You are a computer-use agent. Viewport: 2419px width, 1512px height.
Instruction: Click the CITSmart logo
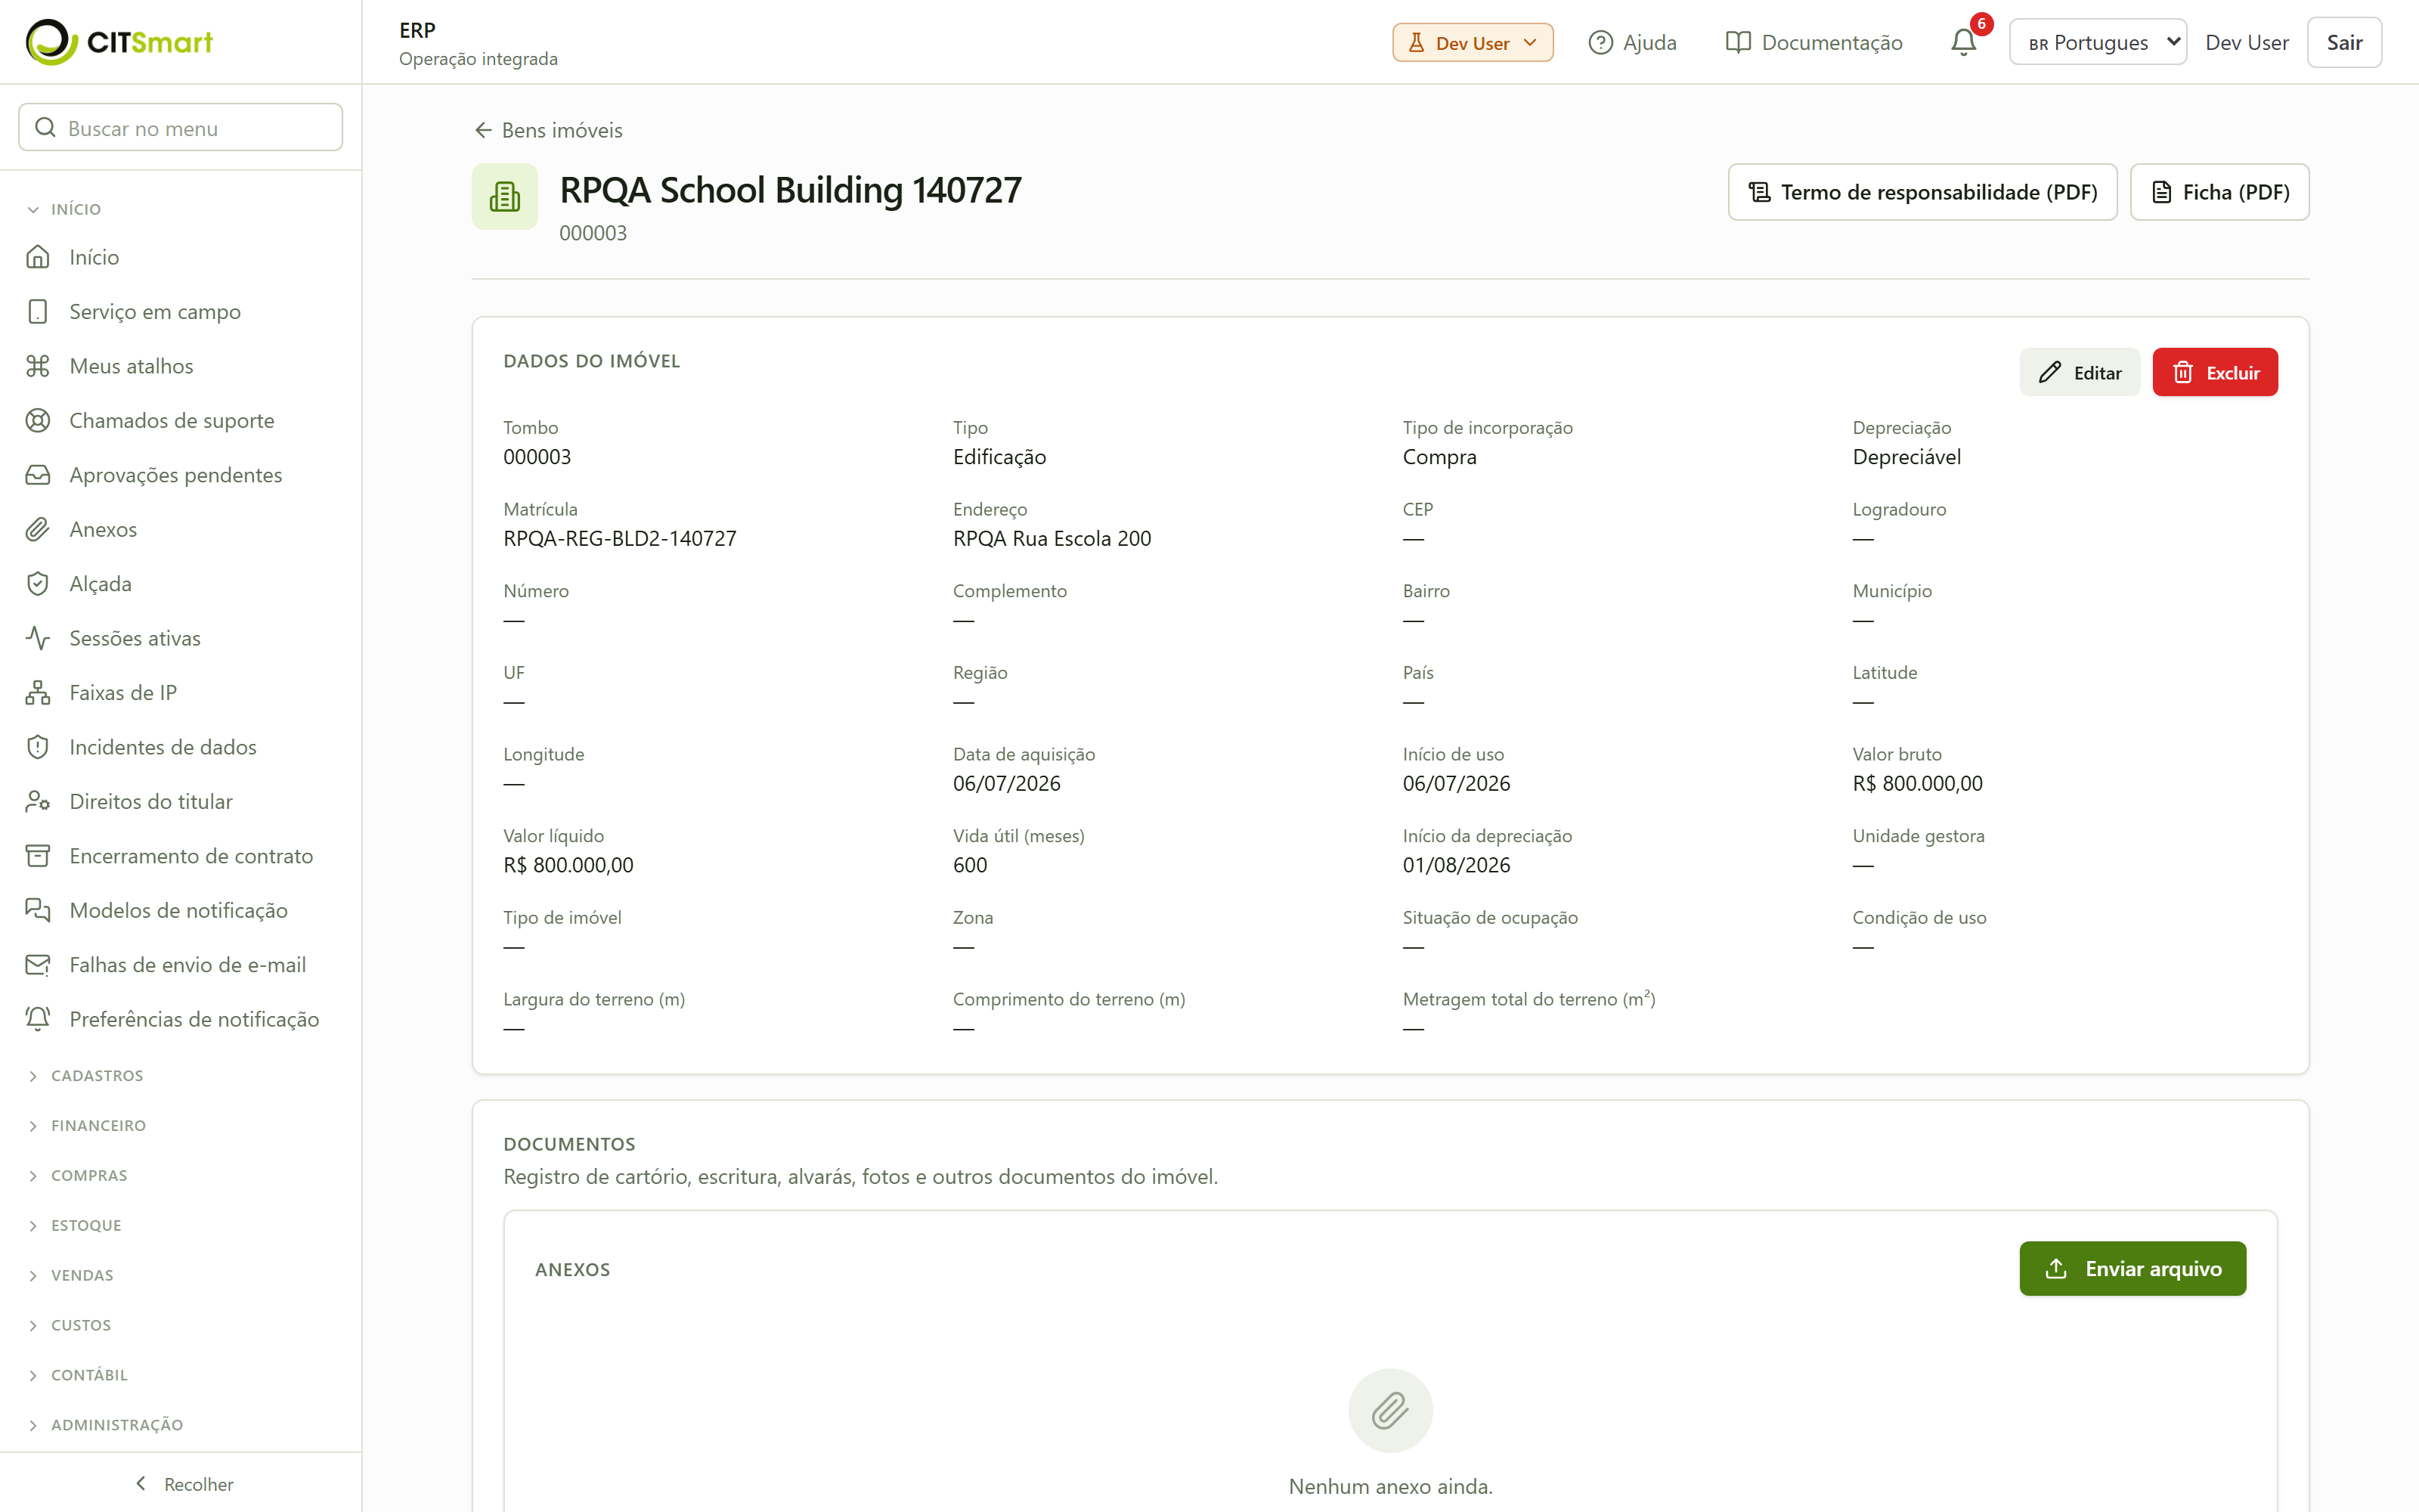pos(119,42)
